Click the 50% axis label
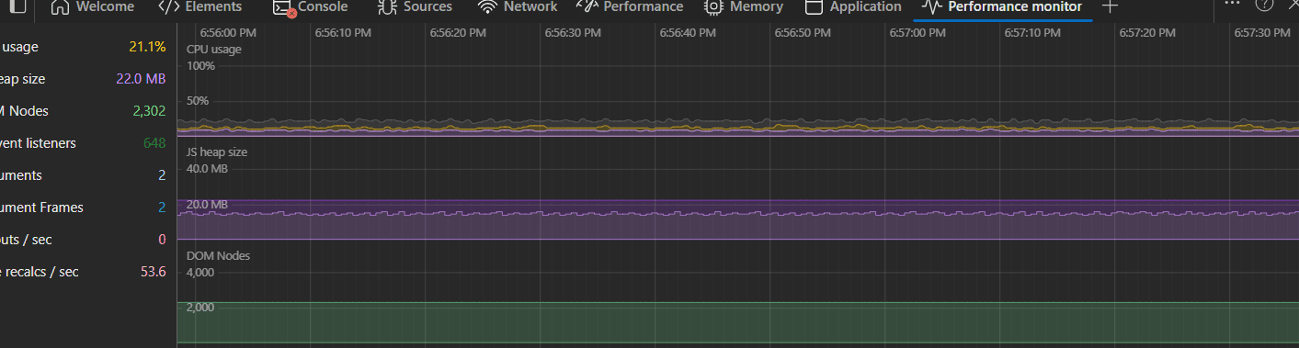This screenshot has width=1299, height=348. (199, 100)
